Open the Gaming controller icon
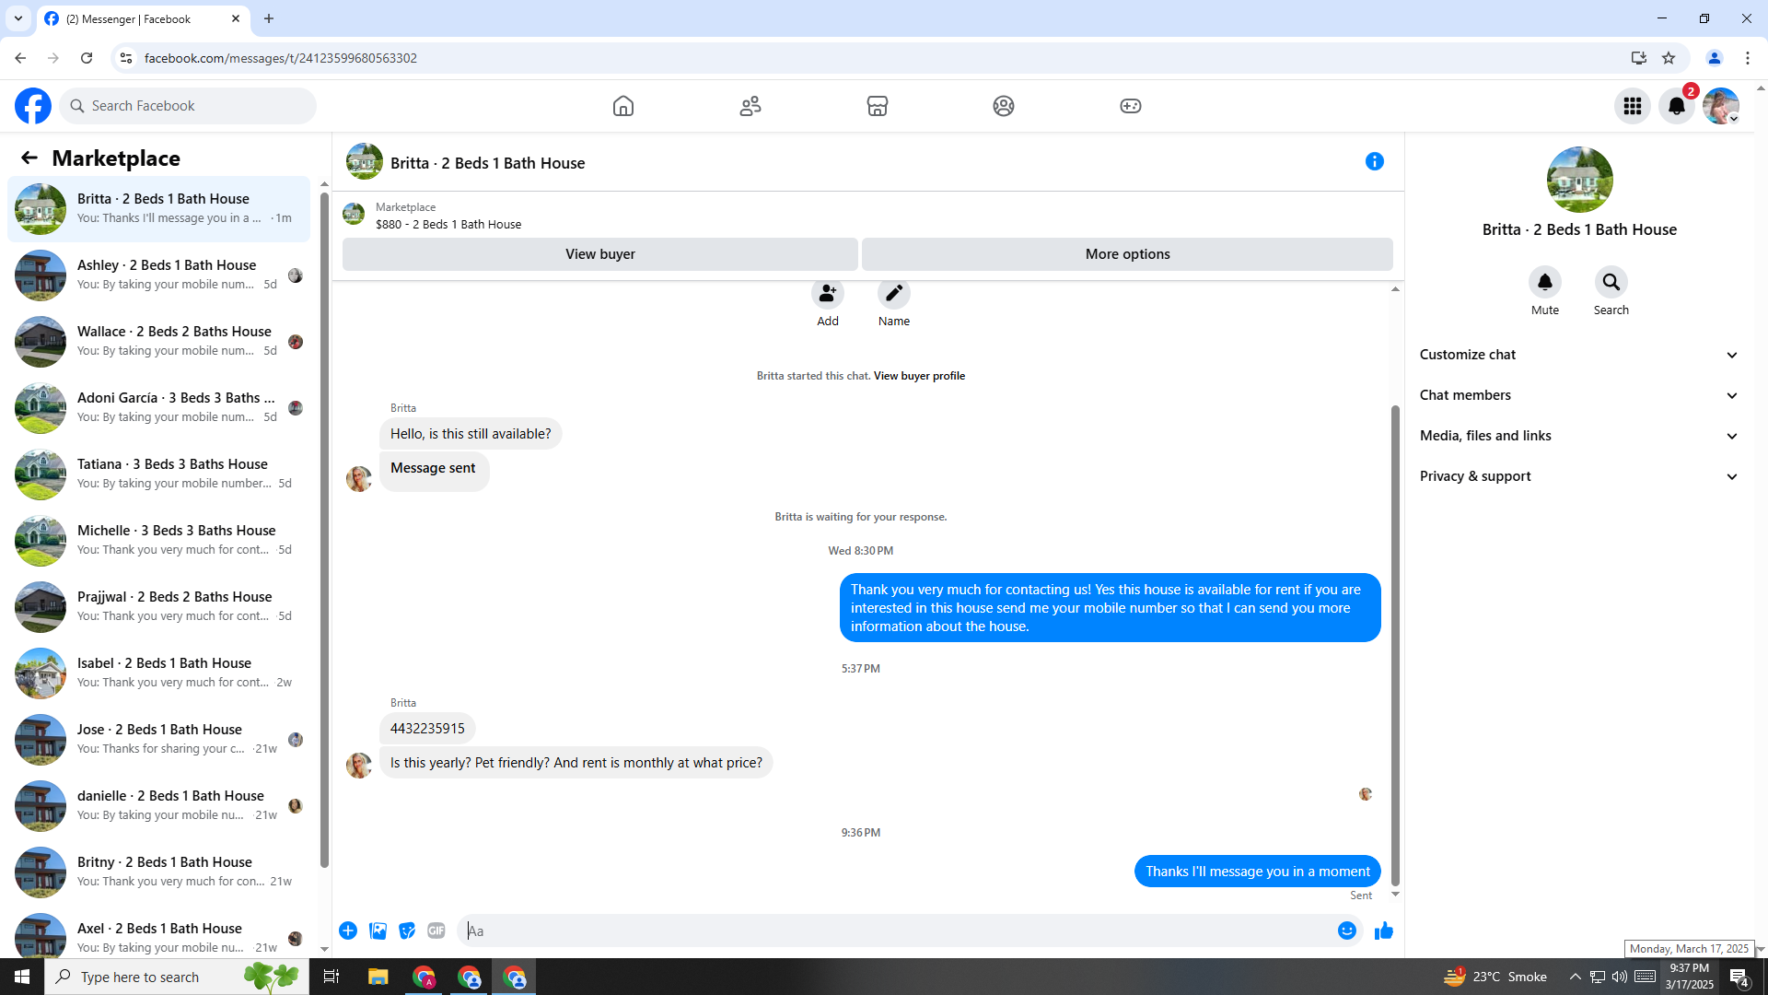1768x995 pixels. click(1131, 106)
